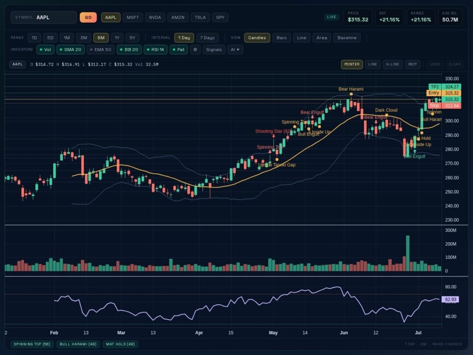Load the TSLA ticker
The image size is (473, 355).
[200, 18]
